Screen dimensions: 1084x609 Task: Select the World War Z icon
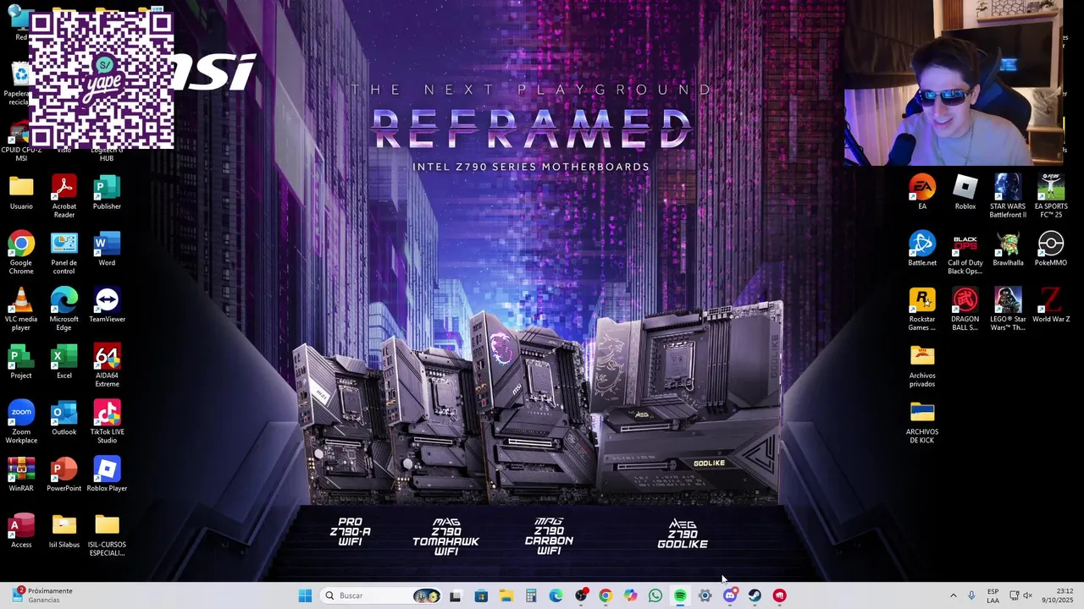pos(1051,305)
